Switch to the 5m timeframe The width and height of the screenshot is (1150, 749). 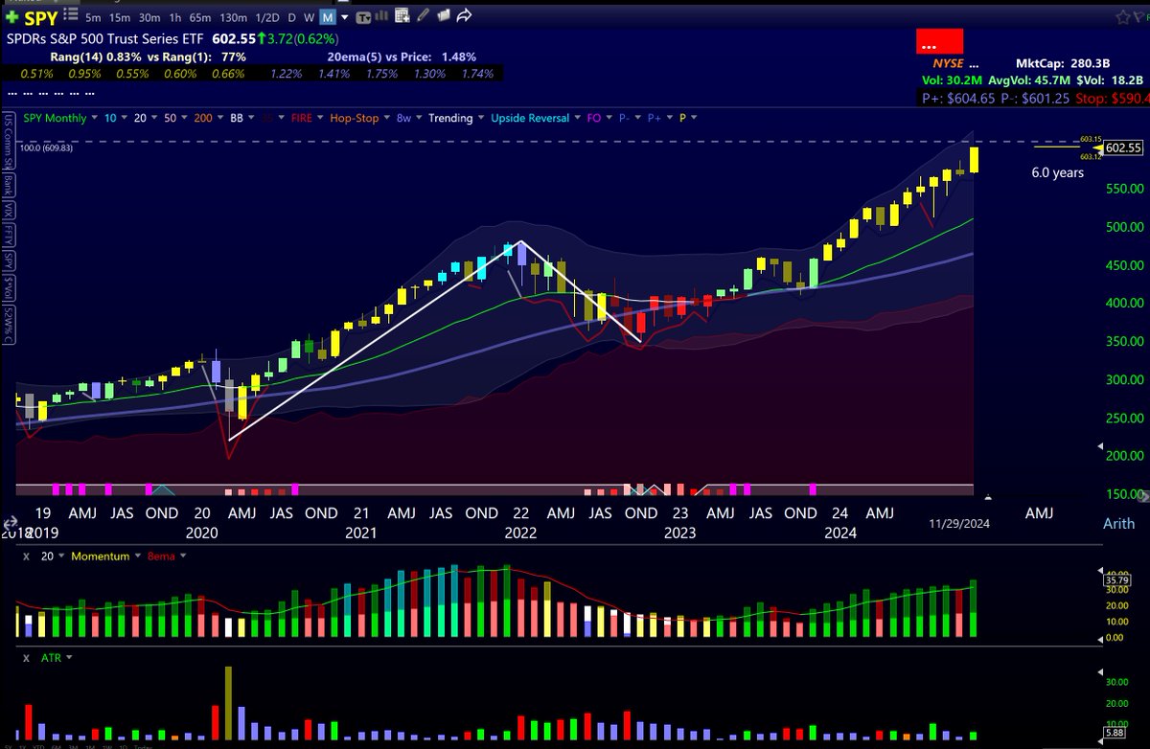point(93,18)
